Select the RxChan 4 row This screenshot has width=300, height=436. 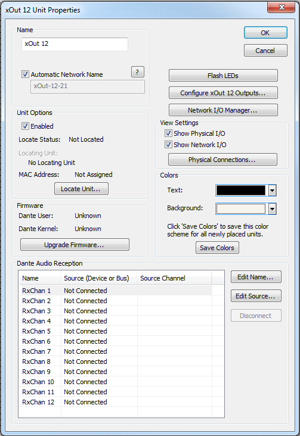(116, 321)
